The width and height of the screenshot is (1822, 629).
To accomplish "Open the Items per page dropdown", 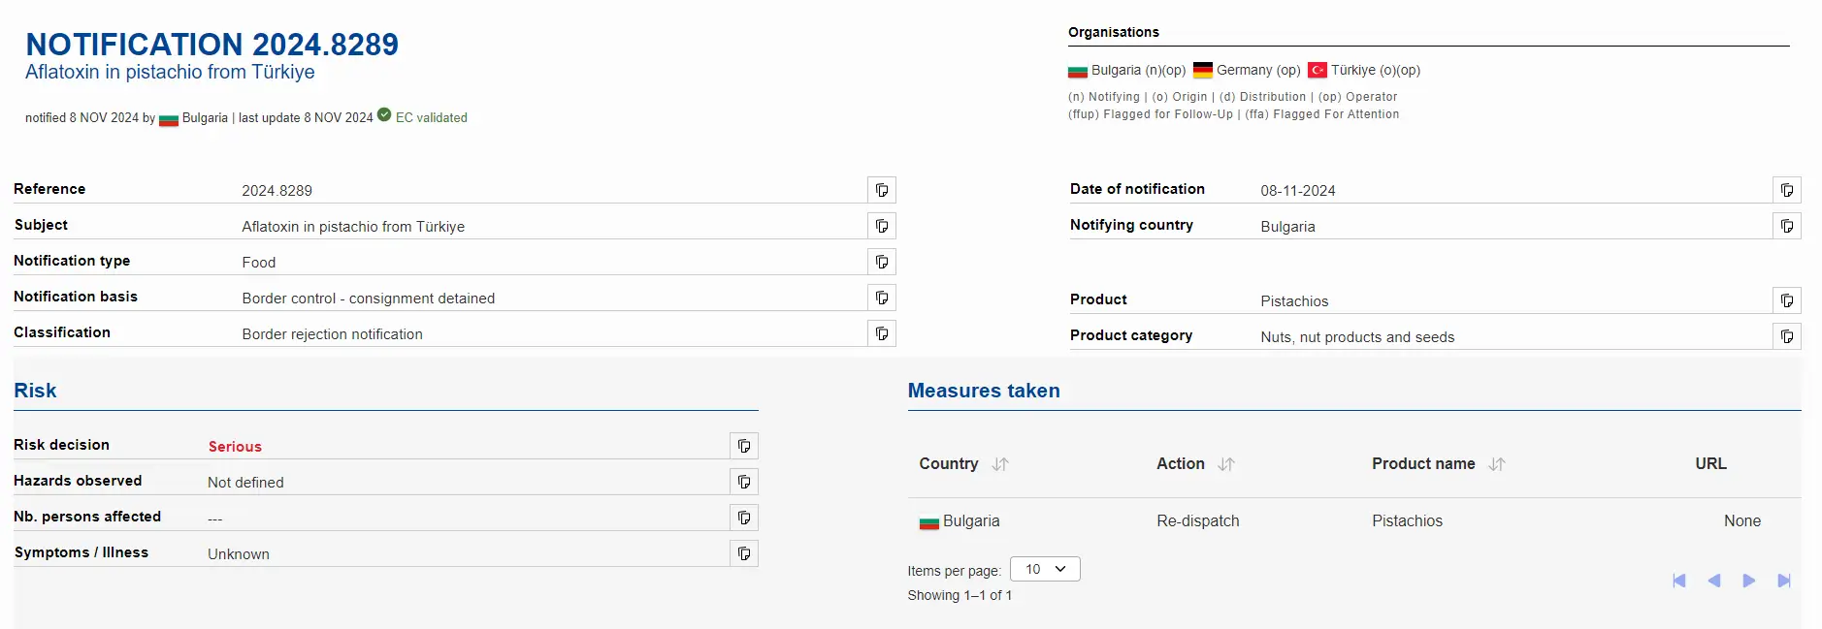I will 1045,569.
